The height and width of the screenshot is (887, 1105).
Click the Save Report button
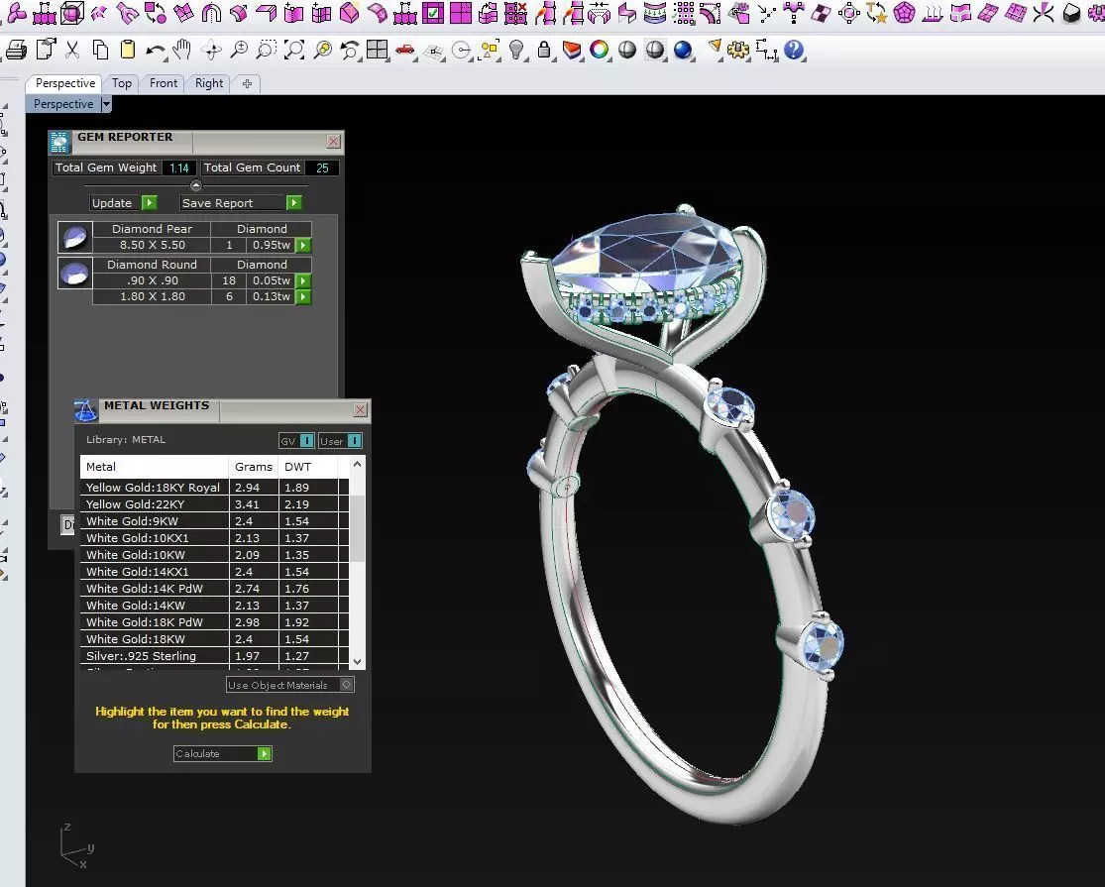pos(241,203)
